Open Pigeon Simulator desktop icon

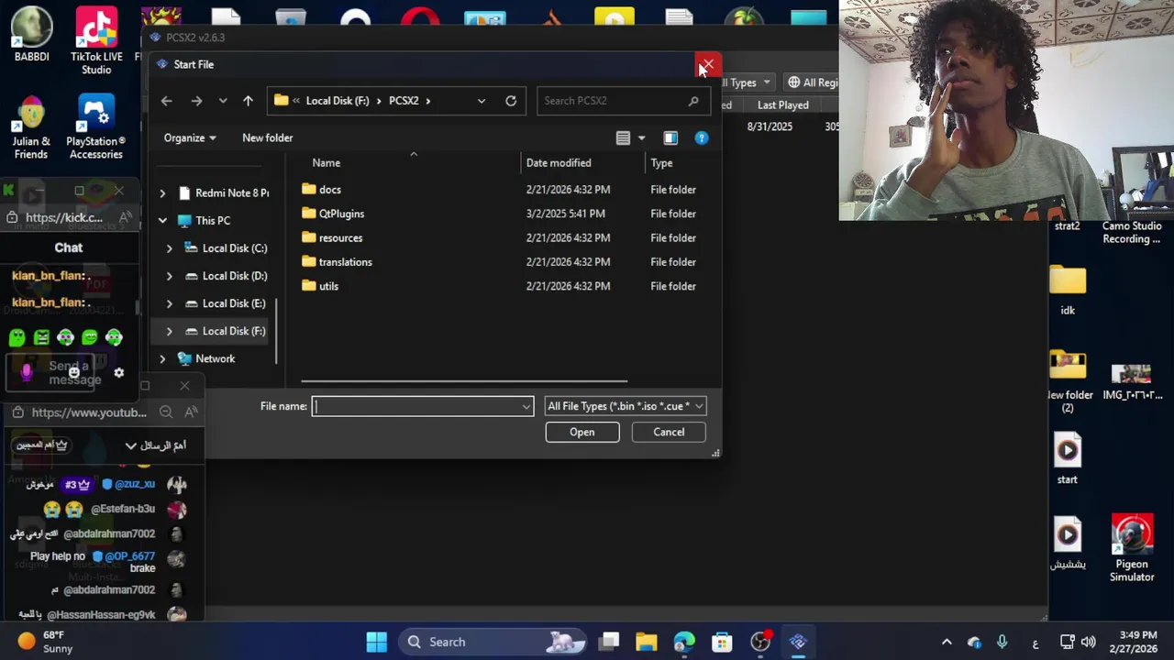coord(1132,547)
